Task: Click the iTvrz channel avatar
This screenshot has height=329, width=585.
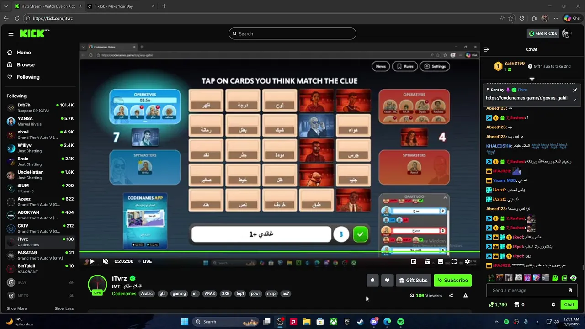Action: [x=97, y=284]
